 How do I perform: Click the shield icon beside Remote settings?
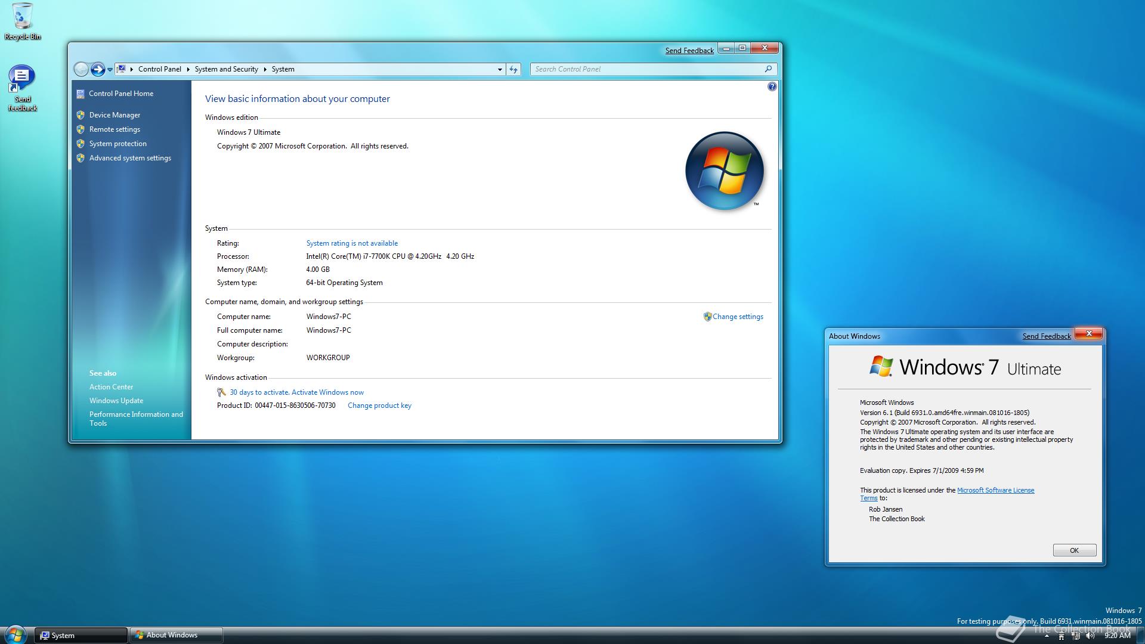(81, 129)
